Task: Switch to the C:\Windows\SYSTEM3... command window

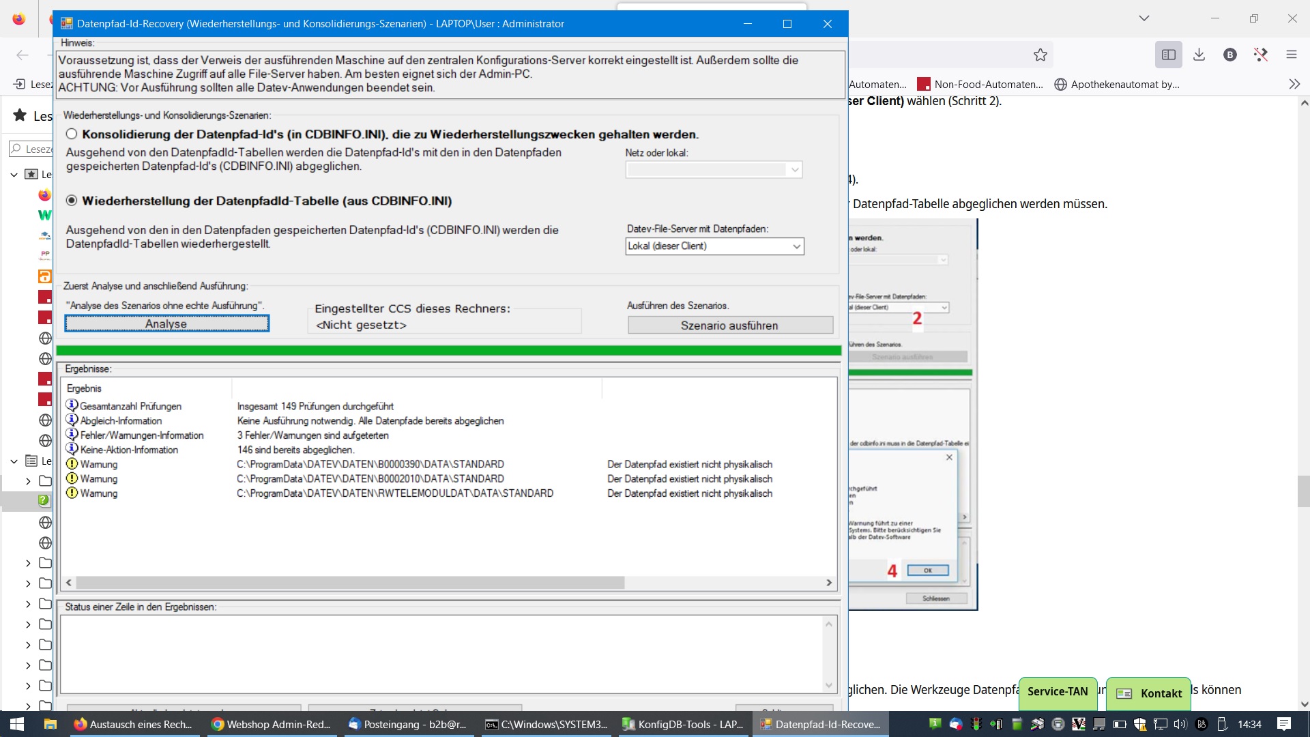Action: tap(546, 724)
